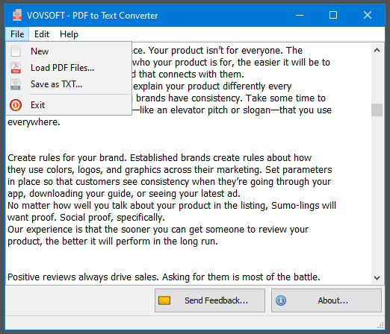Click the resize grip in window corner

click(x=380, y=325)
